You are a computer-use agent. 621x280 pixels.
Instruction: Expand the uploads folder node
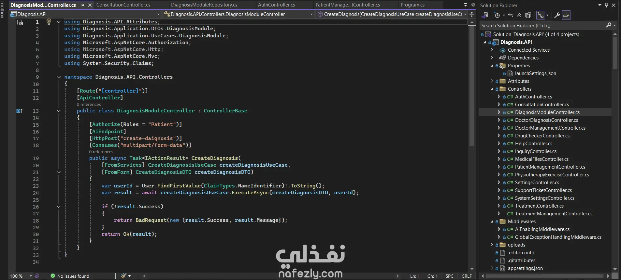[492, 245]
